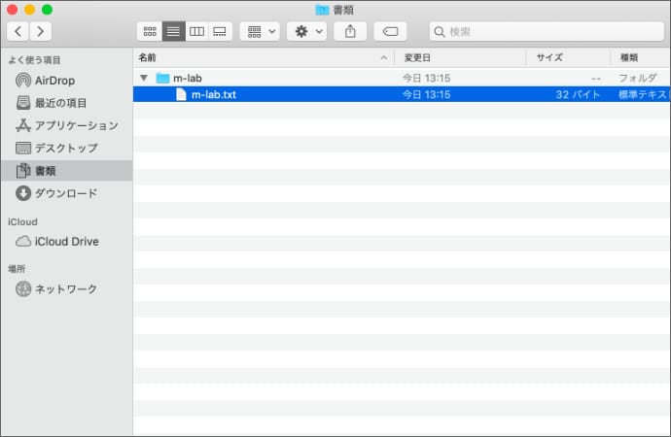The width and height of the screenshot is (671, 437).
Task: Go forward with the right arrow button
Action: [x=41, y=31]
